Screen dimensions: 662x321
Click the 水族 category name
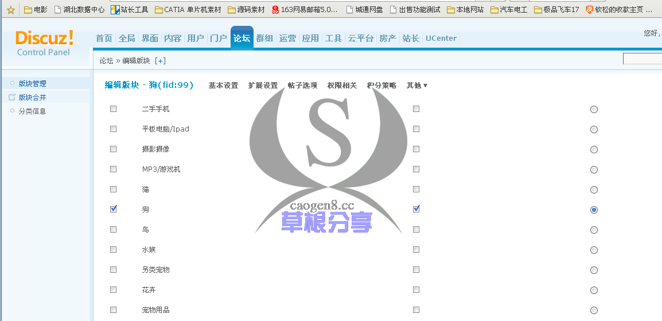(x=149, y=250)
